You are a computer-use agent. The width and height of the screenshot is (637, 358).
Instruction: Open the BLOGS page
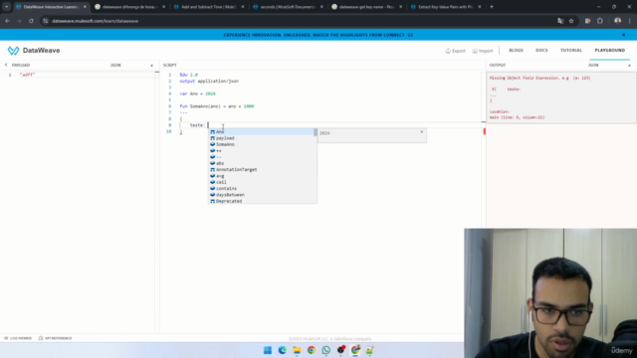coord(516,51)
